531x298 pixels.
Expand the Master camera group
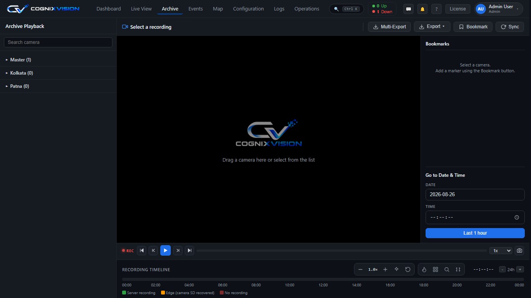(x=58, y=60)
